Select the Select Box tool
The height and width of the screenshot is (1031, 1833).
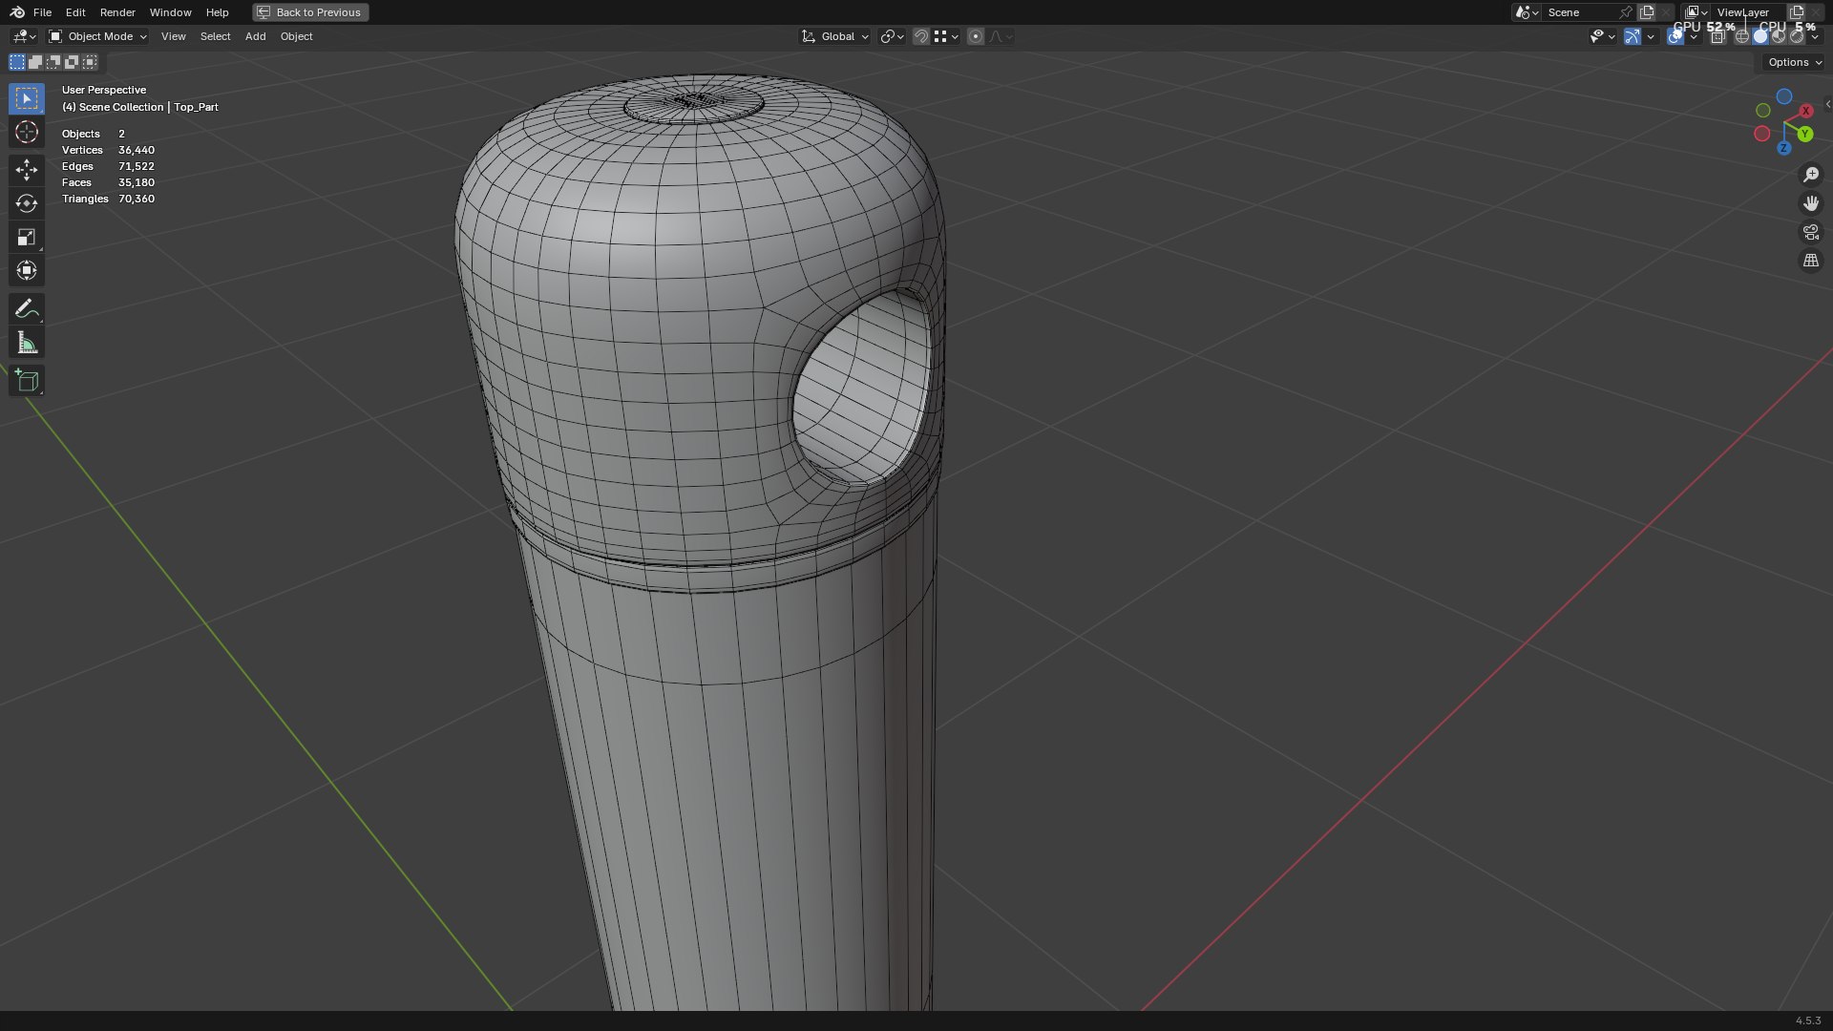[27, 98]
